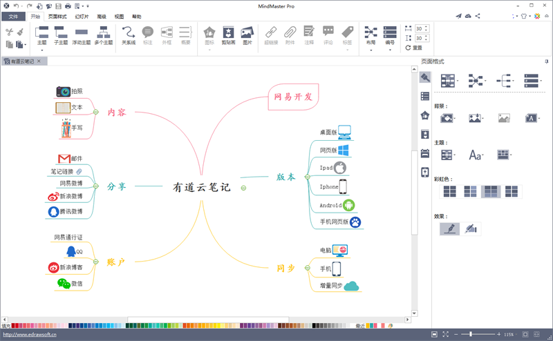Insert a 图片 picture
553x341 pixels.
pos(247,36)
